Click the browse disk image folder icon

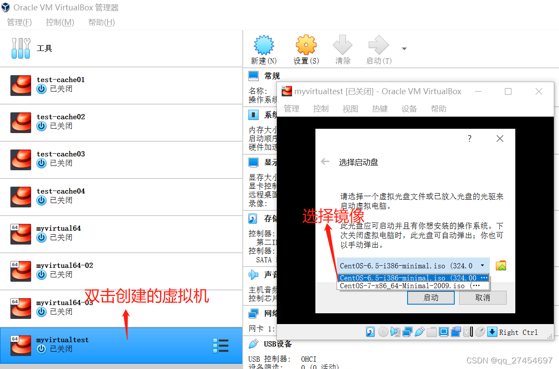(x=501, y=266)
